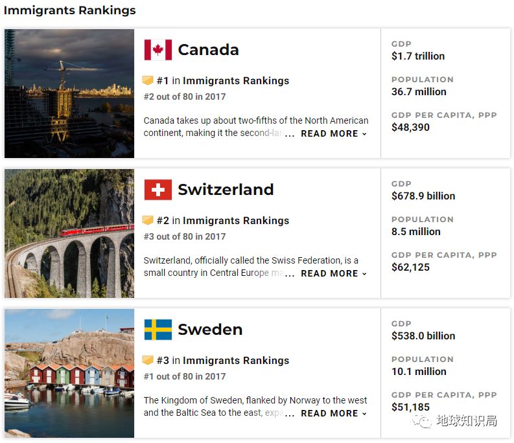The image size is (514, 443).
Task: Click the WeChat logo icon in the watermark
Action: pos(424,422)
